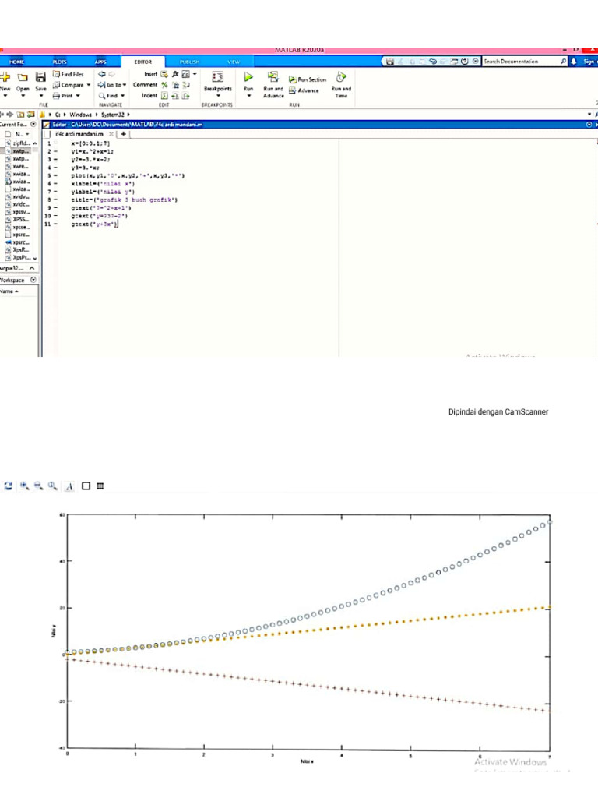Add a new editor tab with plus
The width and height of the screenshot is (598, 798).
[123, 134]
